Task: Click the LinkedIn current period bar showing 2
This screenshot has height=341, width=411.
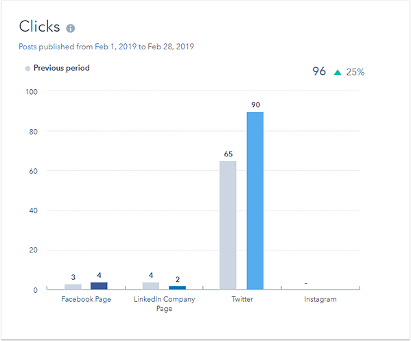Action: click(177, 287)
